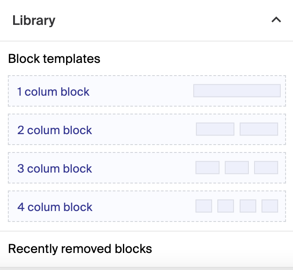293x270 pixels.
Task: Click the gray bar at the panel bottom
Action: coord(146,268)
